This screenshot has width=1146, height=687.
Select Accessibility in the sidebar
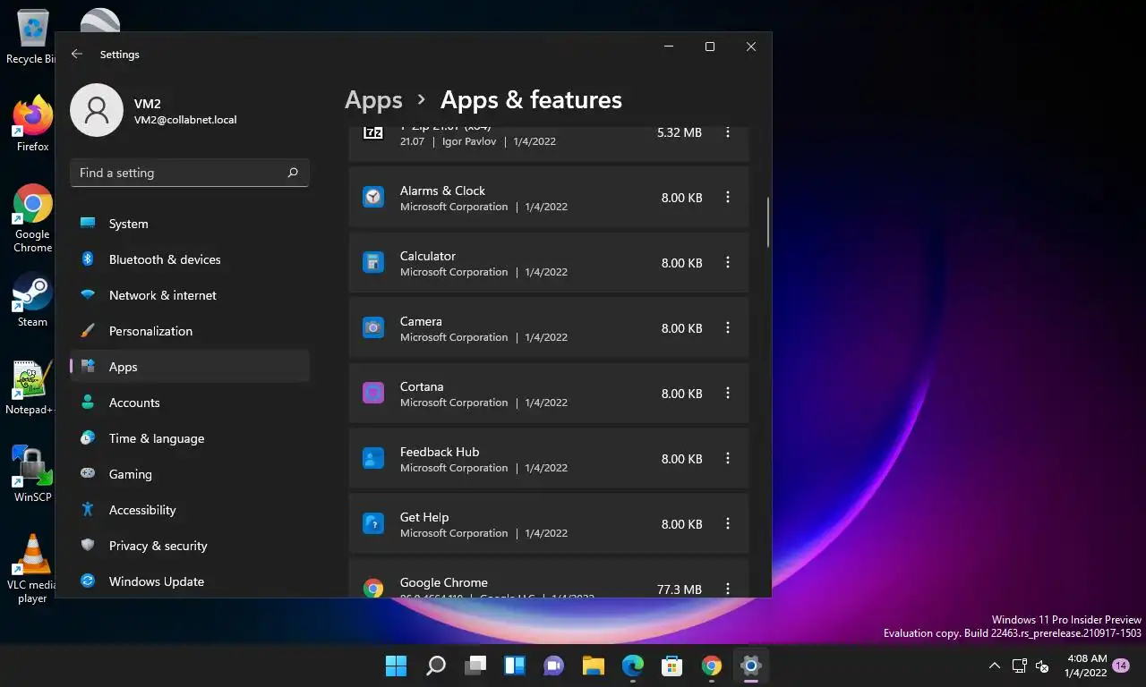tap(190, 510)
